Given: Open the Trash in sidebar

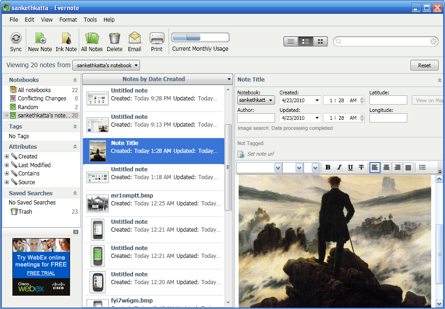Looking at the screenshot, I should [41, 211].
